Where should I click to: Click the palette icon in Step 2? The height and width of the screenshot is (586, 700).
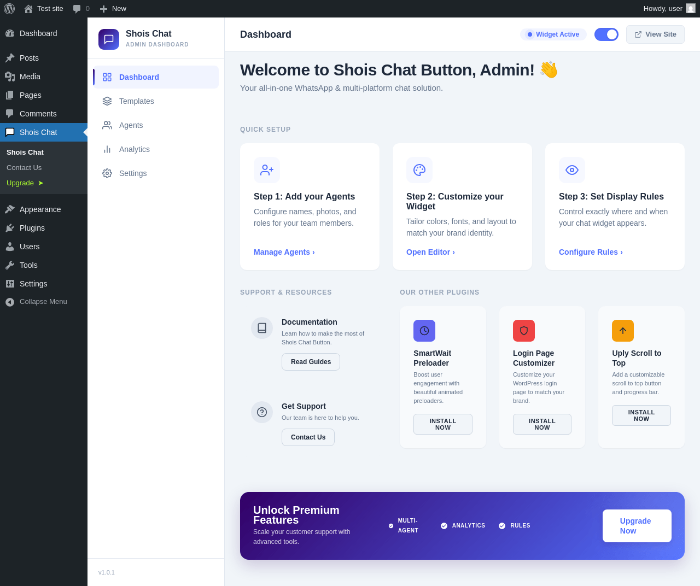click(x=419, y=170)
